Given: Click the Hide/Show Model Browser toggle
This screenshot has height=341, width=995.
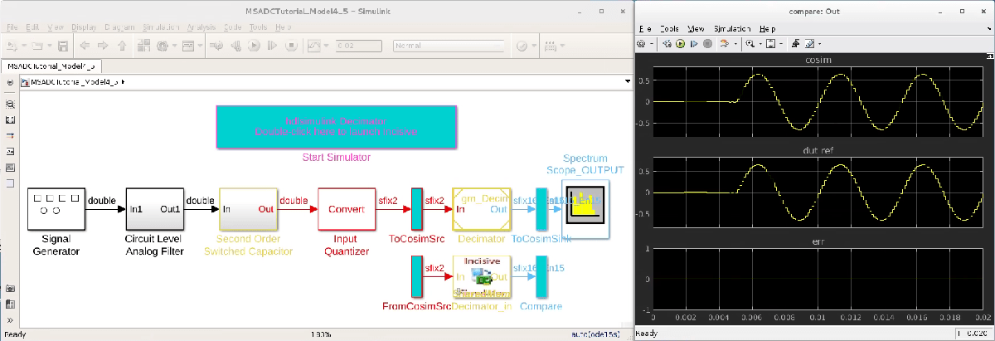Looking at the screenshot, I should click(x=10, y=83).
